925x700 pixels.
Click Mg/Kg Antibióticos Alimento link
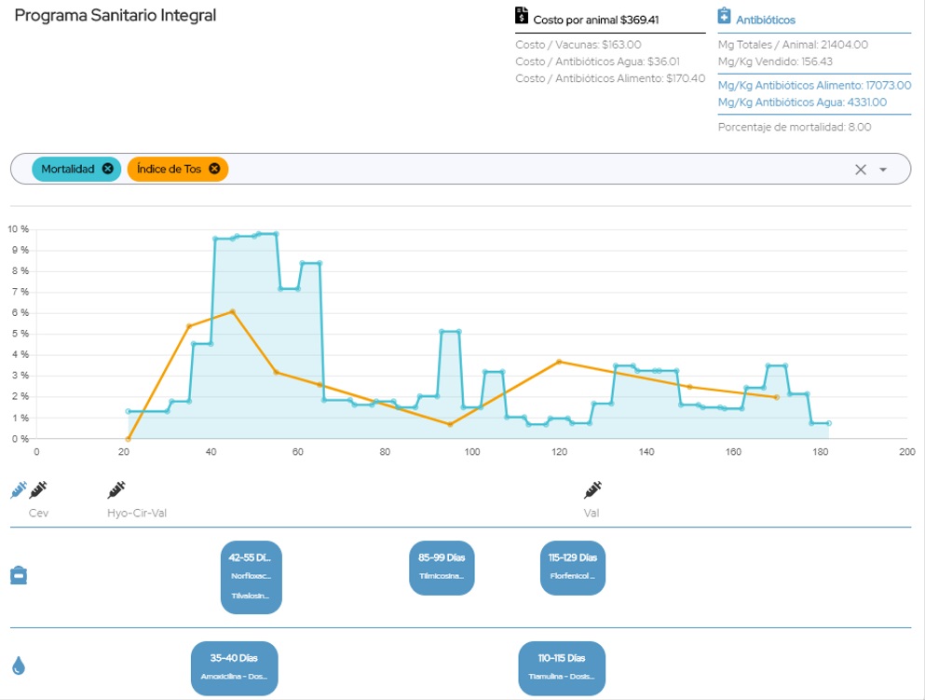tap(814, 85)
